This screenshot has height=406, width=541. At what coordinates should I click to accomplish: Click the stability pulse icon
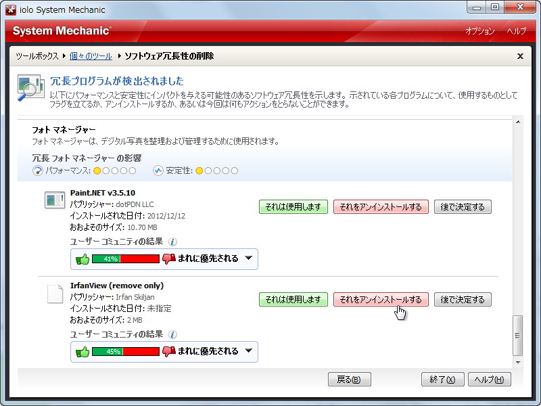158,171
